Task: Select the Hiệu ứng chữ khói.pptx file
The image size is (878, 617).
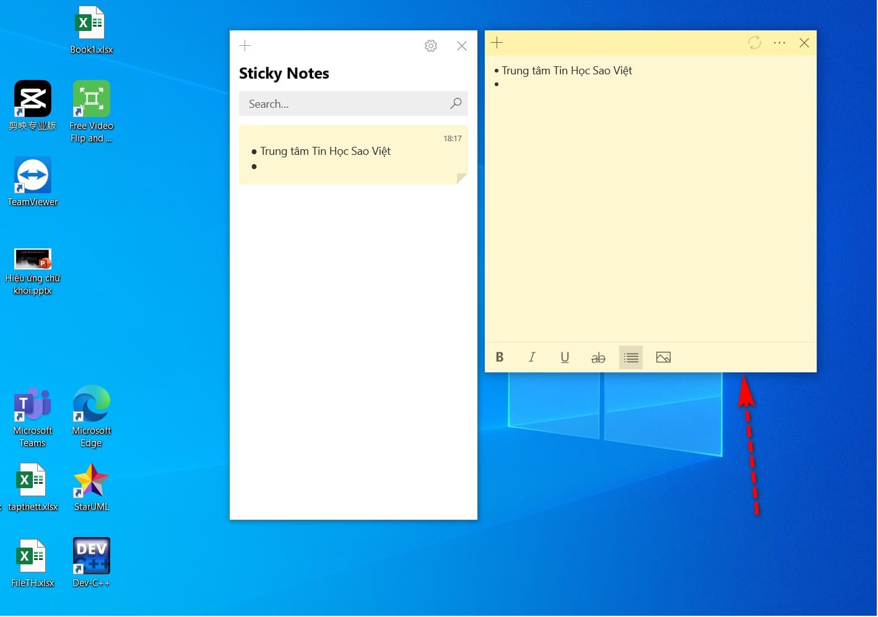Action: [x=33, y=271]
